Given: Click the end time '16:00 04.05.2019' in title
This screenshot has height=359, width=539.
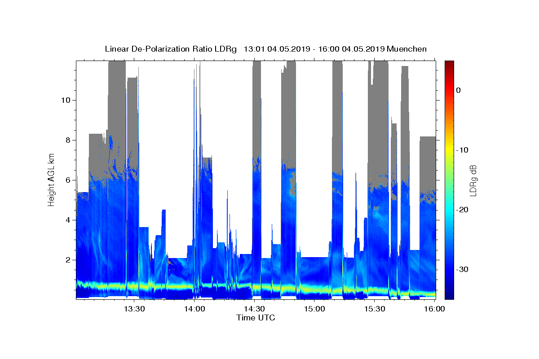Looking at the screenshot, I should (351, 49).
